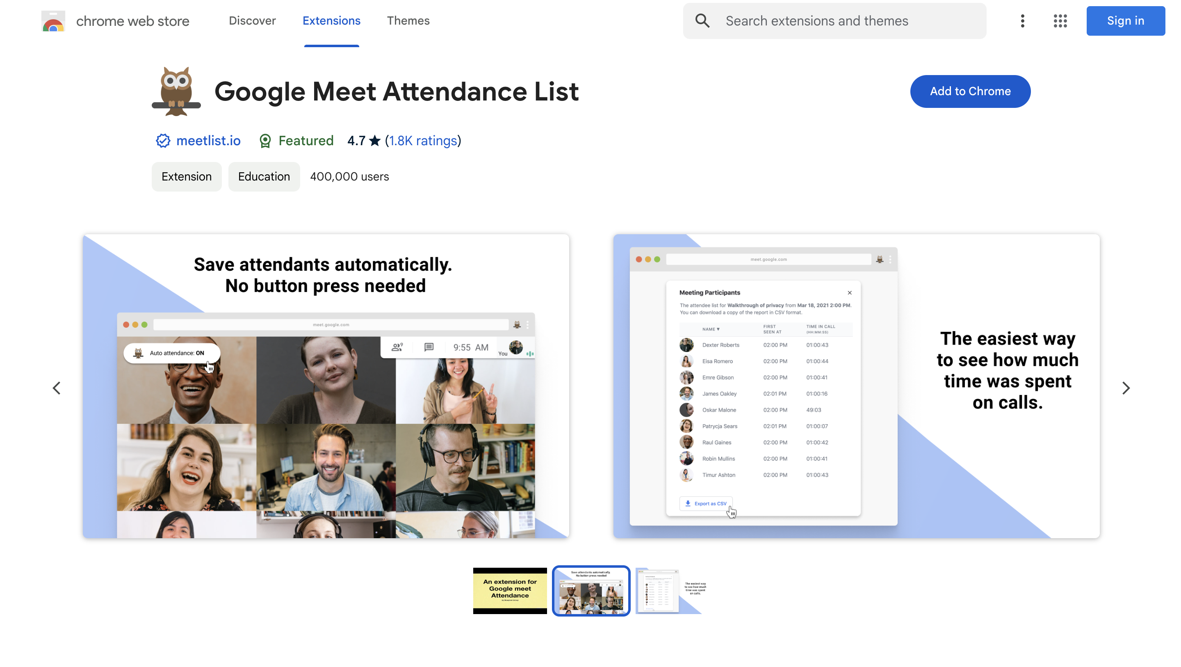Switch to the Themes tab
Screen dimensions: 1181x667
tap(408, 21)
